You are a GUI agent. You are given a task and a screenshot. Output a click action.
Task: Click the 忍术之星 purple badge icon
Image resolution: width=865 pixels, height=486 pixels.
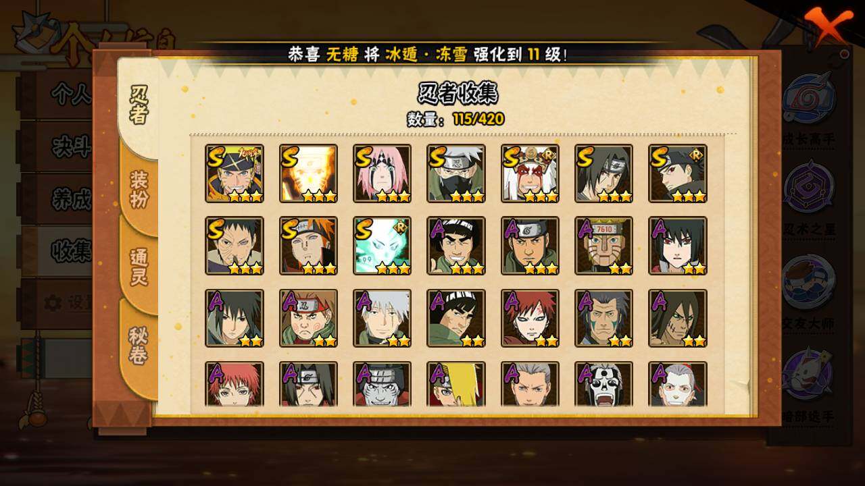click(x=809, y=186)
